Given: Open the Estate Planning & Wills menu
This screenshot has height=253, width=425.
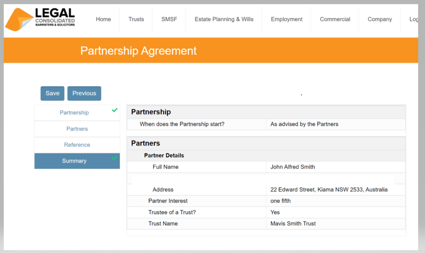Looking at the screenshot, I should [x=224, y=19].
